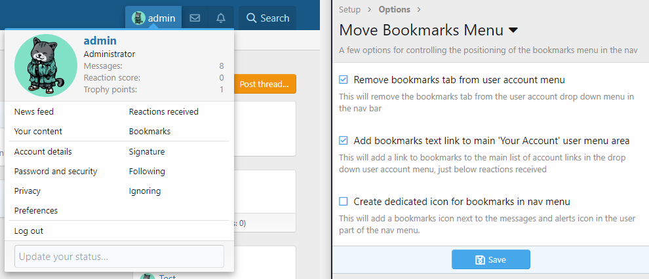Click the Save button
The width and height of the screenshot is (649, 279).
pos(490,259)
